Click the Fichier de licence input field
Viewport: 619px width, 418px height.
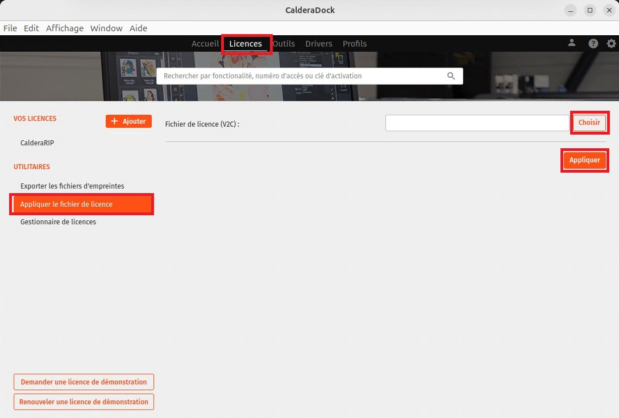(x=477, y=123)
